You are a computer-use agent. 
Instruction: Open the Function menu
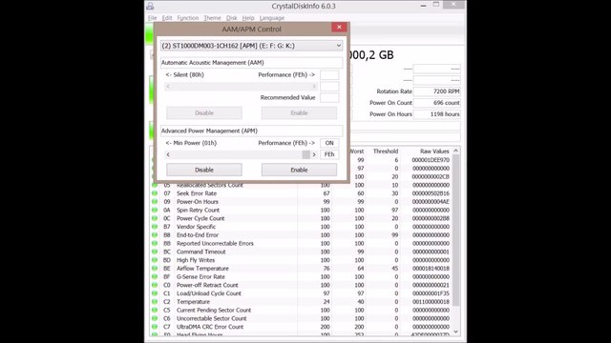tap(187, 18)
